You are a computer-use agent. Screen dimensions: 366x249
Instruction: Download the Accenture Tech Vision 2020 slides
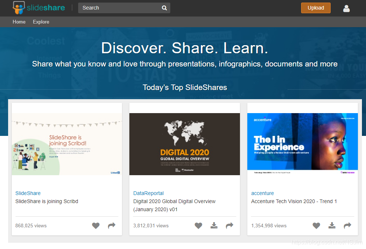tap(332, 225)
